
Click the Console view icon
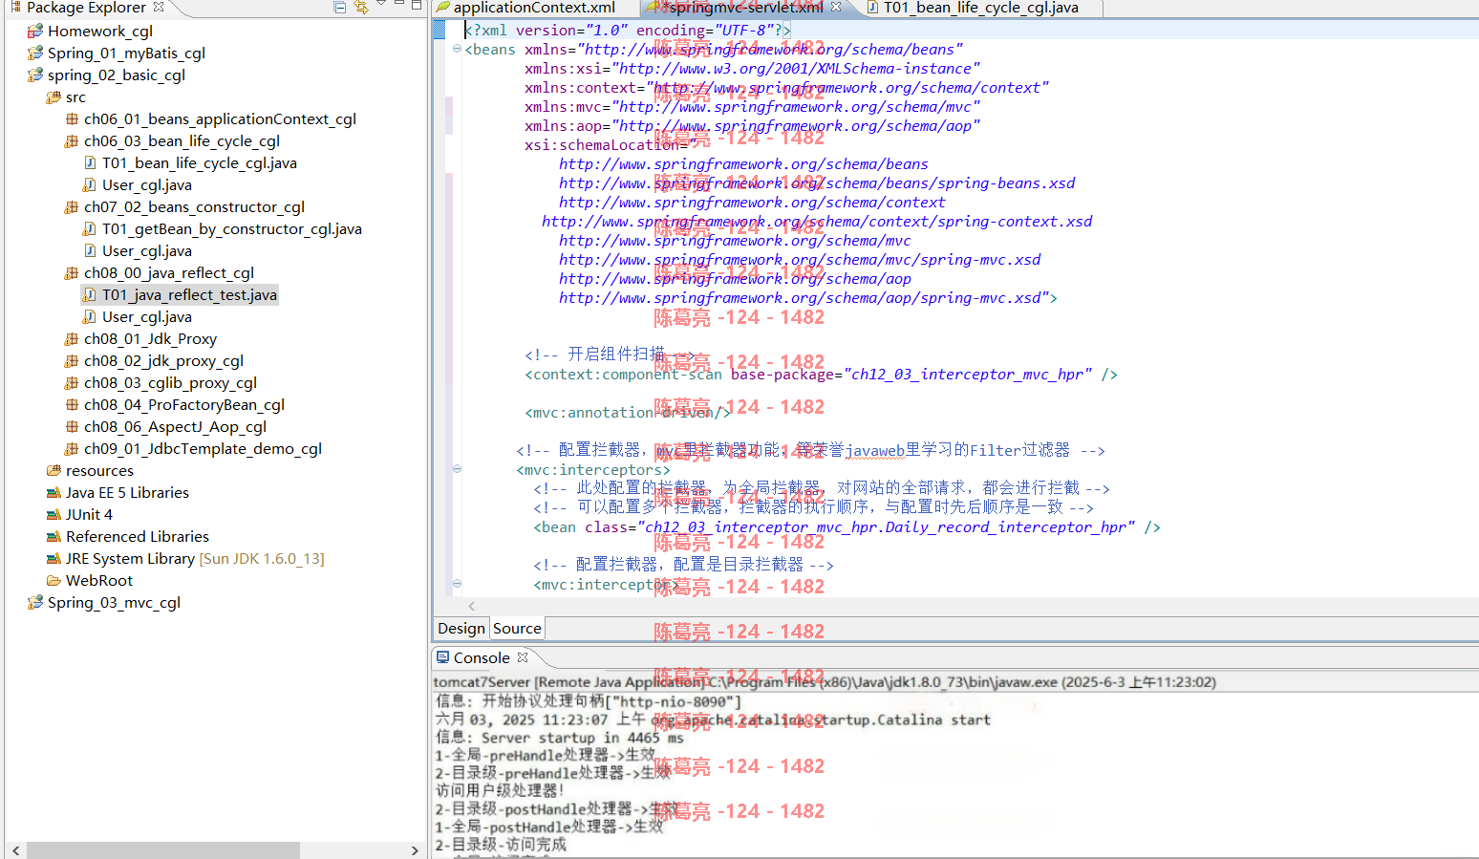(442, 657)
